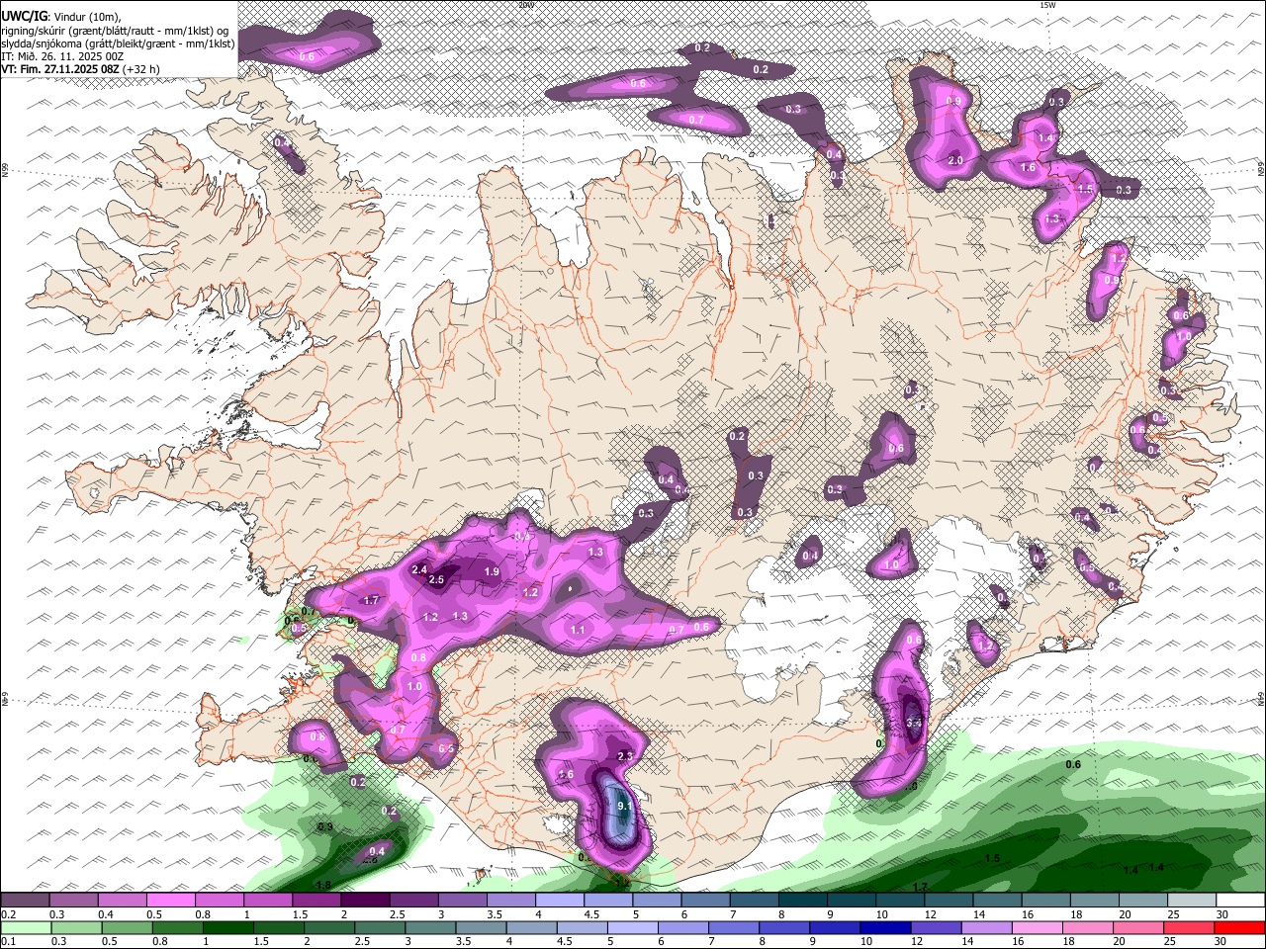Click the 1.1 precipitation value label
The image size is (1266, 949).
click(578, 630)
